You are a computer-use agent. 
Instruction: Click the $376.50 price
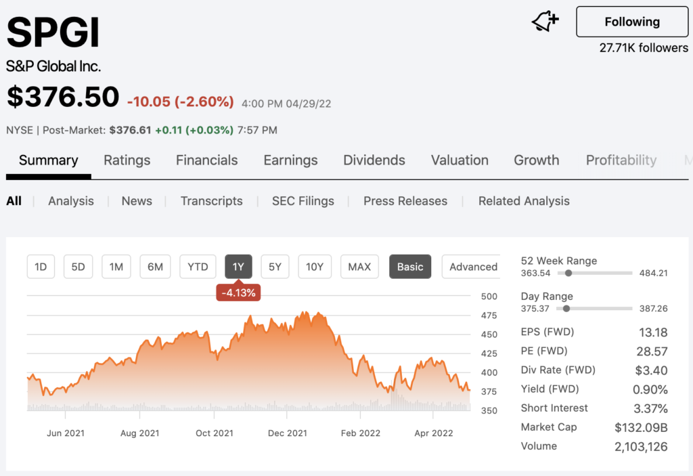tap(63, 97)
